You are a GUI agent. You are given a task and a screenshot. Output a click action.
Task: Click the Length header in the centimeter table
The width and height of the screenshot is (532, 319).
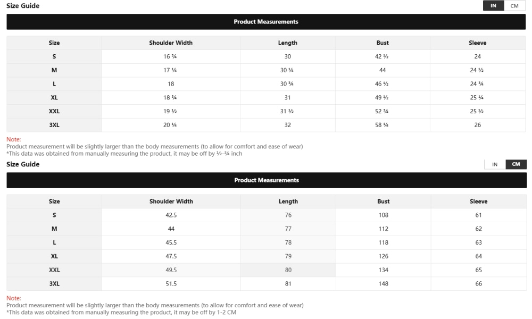tap(288, 202)
